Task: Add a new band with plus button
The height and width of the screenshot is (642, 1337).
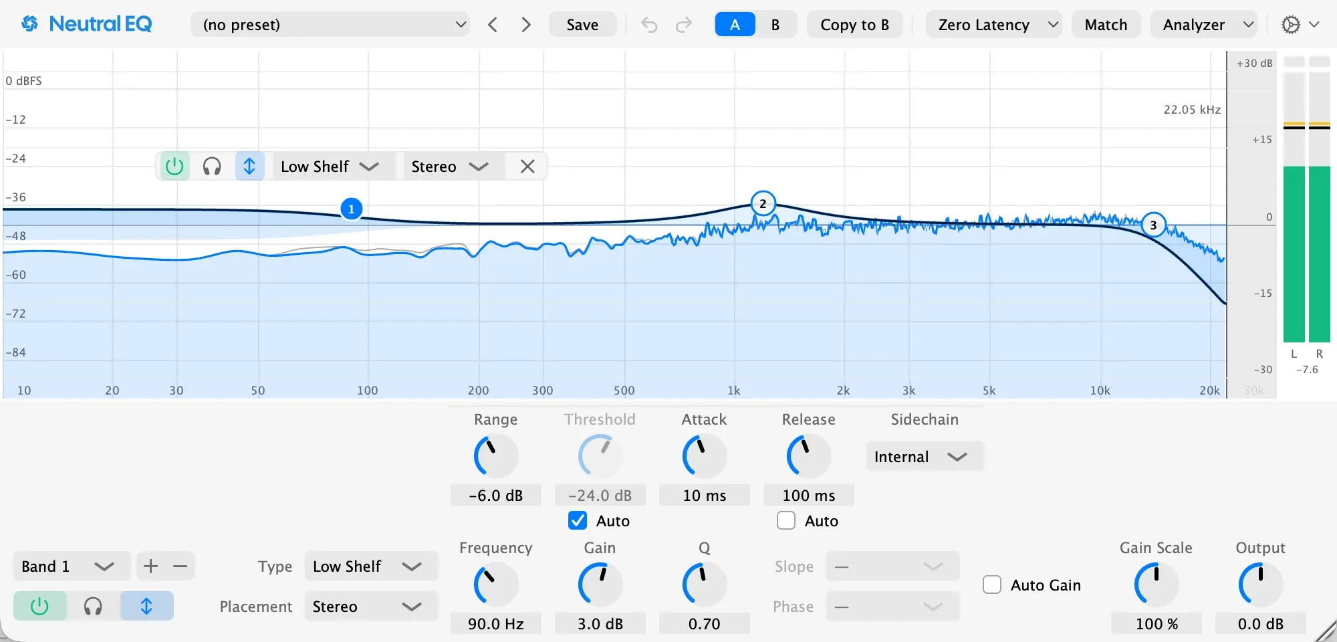Action: pyautogui.click(x=151, y=566)
